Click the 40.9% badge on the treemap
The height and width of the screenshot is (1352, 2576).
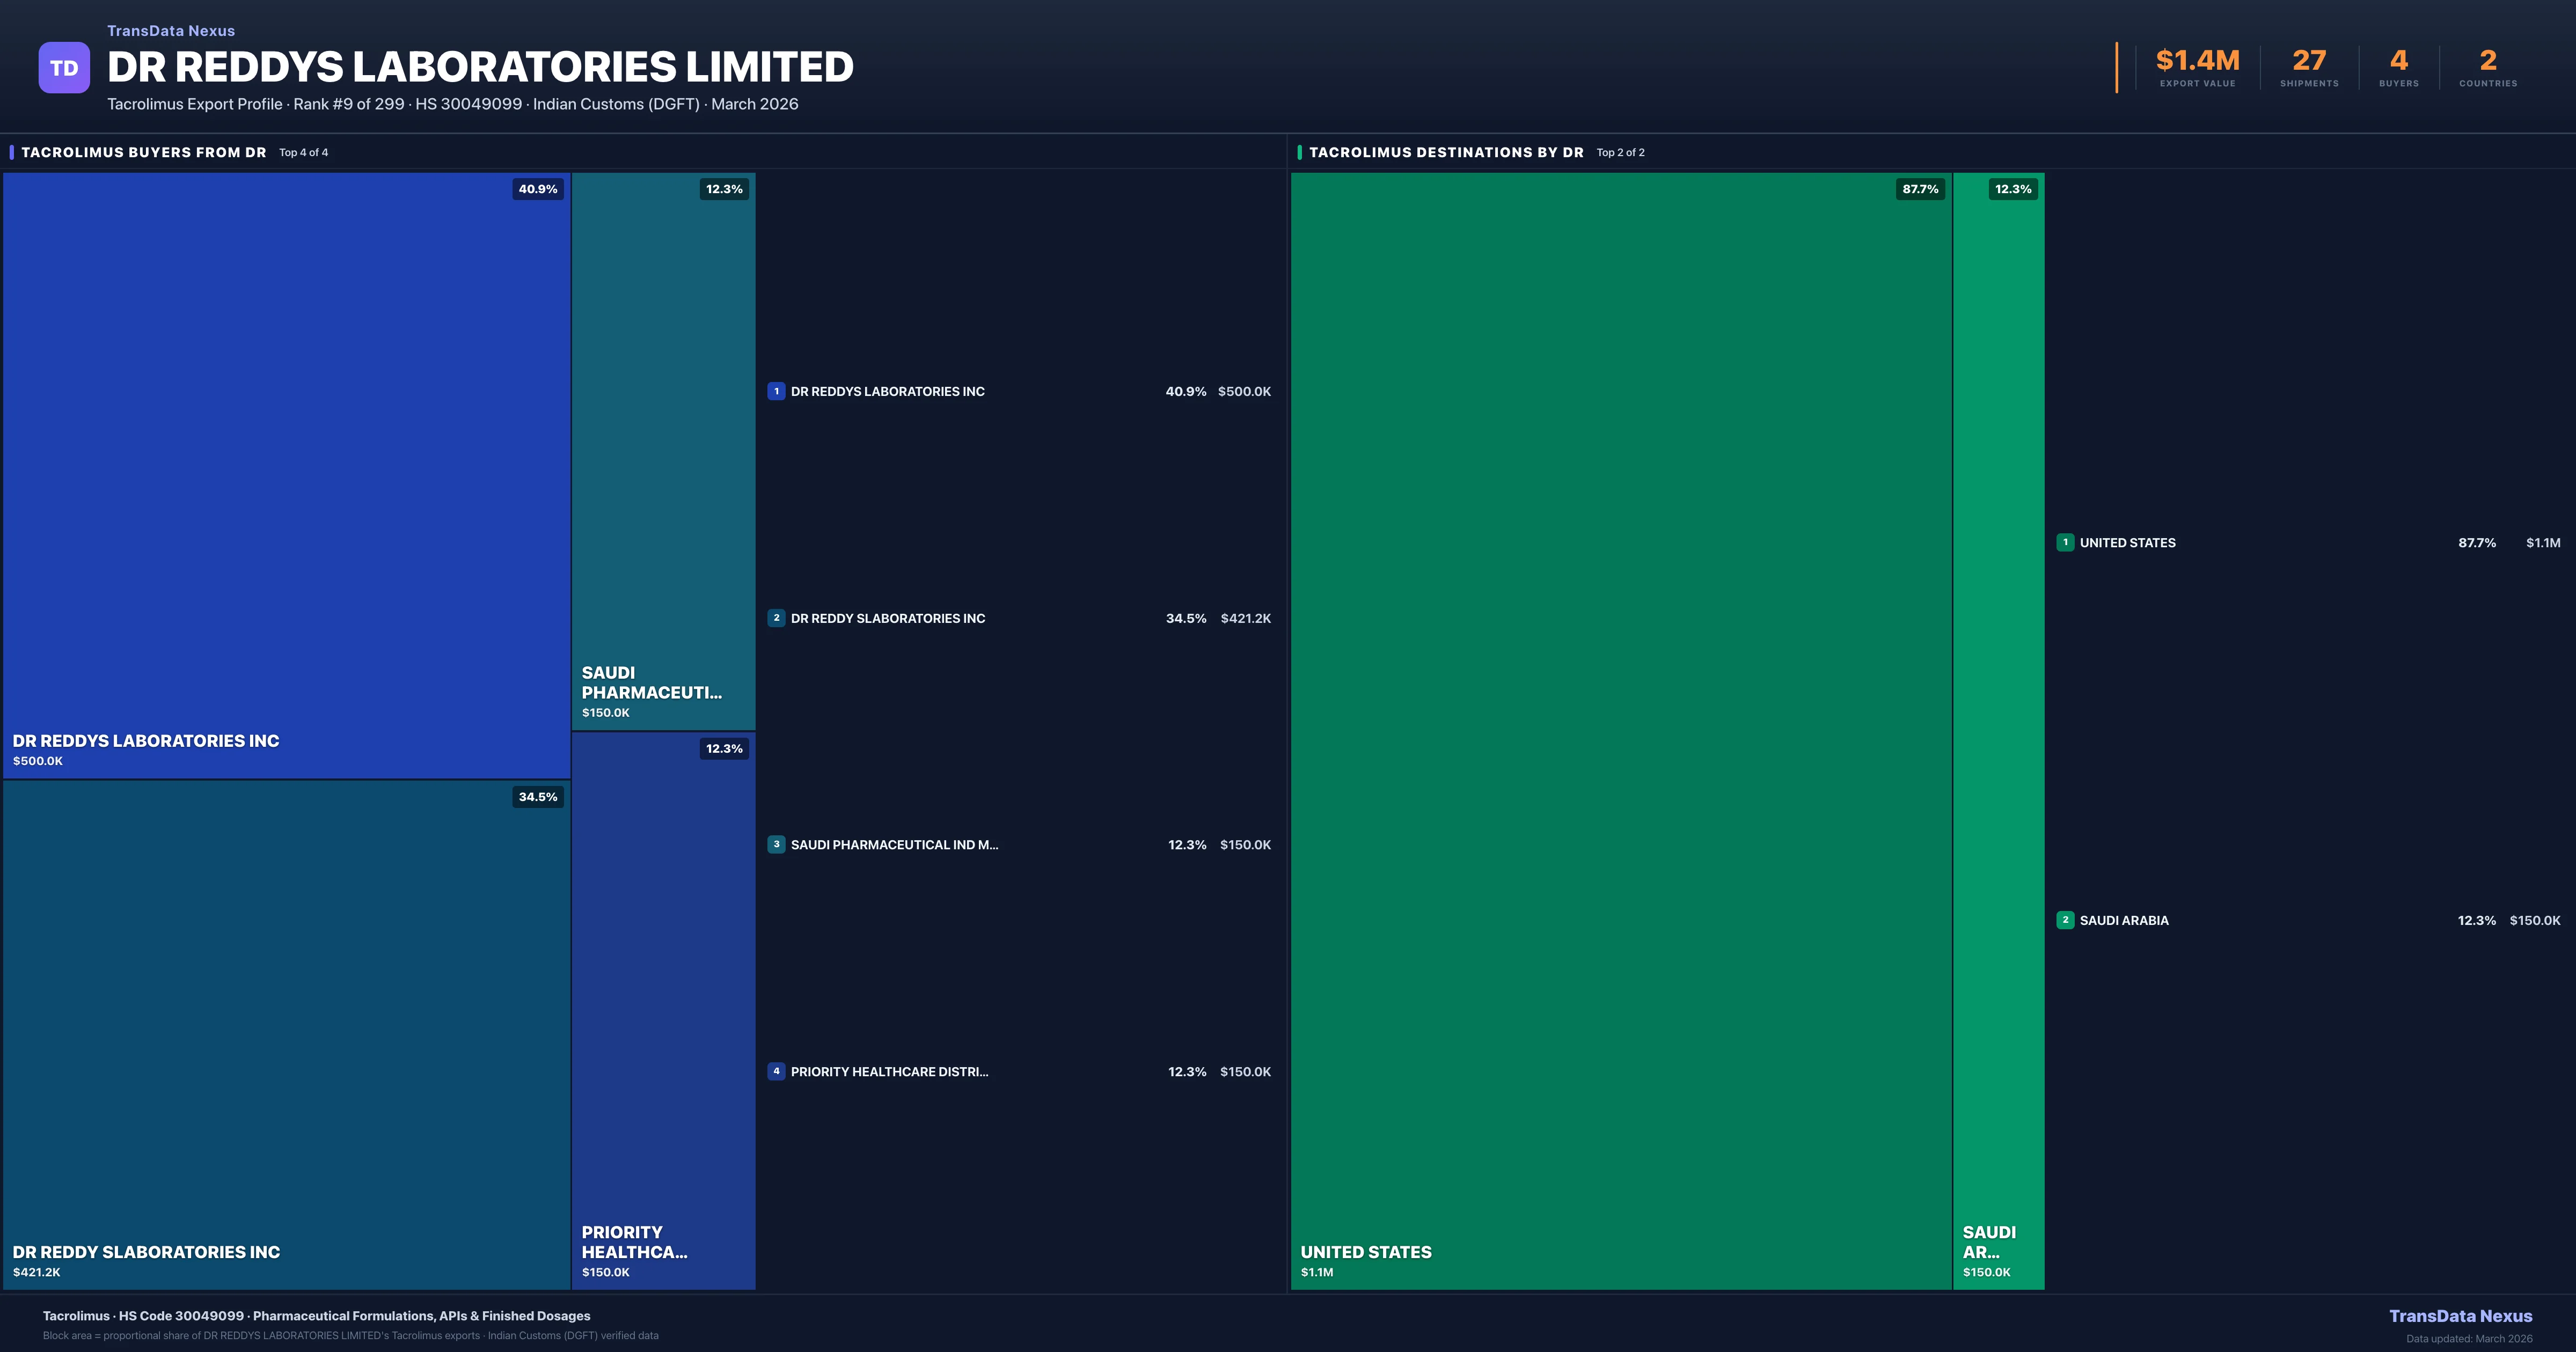[538, 189]
